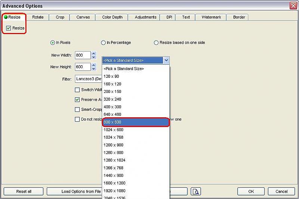
Task: Pick 1024 x 768 standard size
Action: [136, 137]
